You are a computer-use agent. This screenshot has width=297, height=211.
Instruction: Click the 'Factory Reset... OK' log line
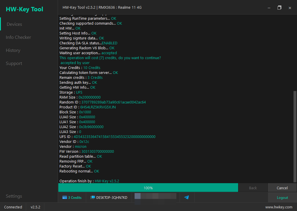click(75, 166)
